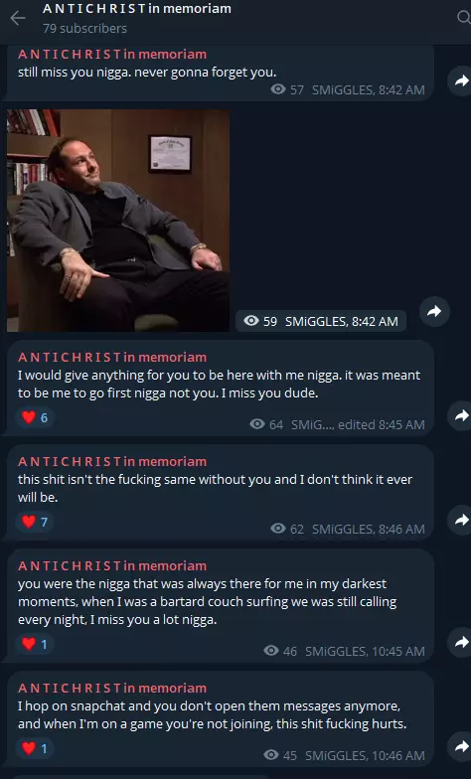Screen dimensions: 471x779
Task: Forward the 'still miss you' message
Action: [460, 80]
